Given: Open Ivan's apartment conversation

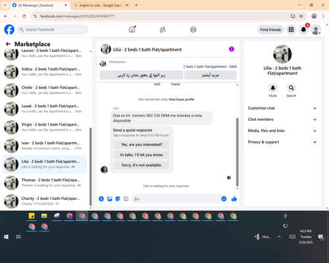Looking at the screenshot, I should [x=44, y=146].
